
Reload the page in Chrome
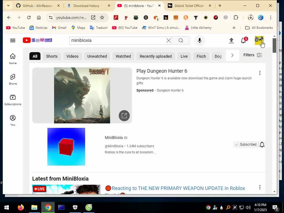click(x=29, y=17)
